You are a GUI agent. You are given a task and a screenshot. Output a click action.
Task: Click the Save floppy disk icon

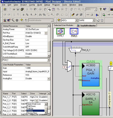coord(18,9)
